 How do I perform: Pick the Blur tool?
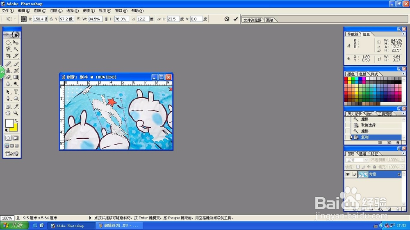coord(8,84)
